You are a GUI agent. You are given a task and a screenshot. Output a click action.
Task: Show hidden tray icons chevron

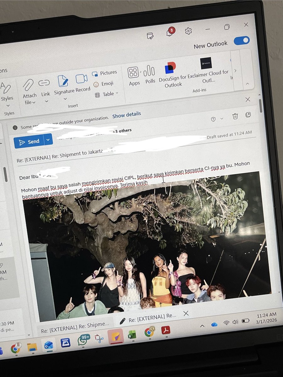pyautogui.click(x=202, y=325)
